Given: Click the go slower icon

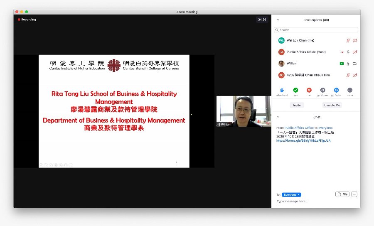Looking at the screenshot, I should [323, 90].
